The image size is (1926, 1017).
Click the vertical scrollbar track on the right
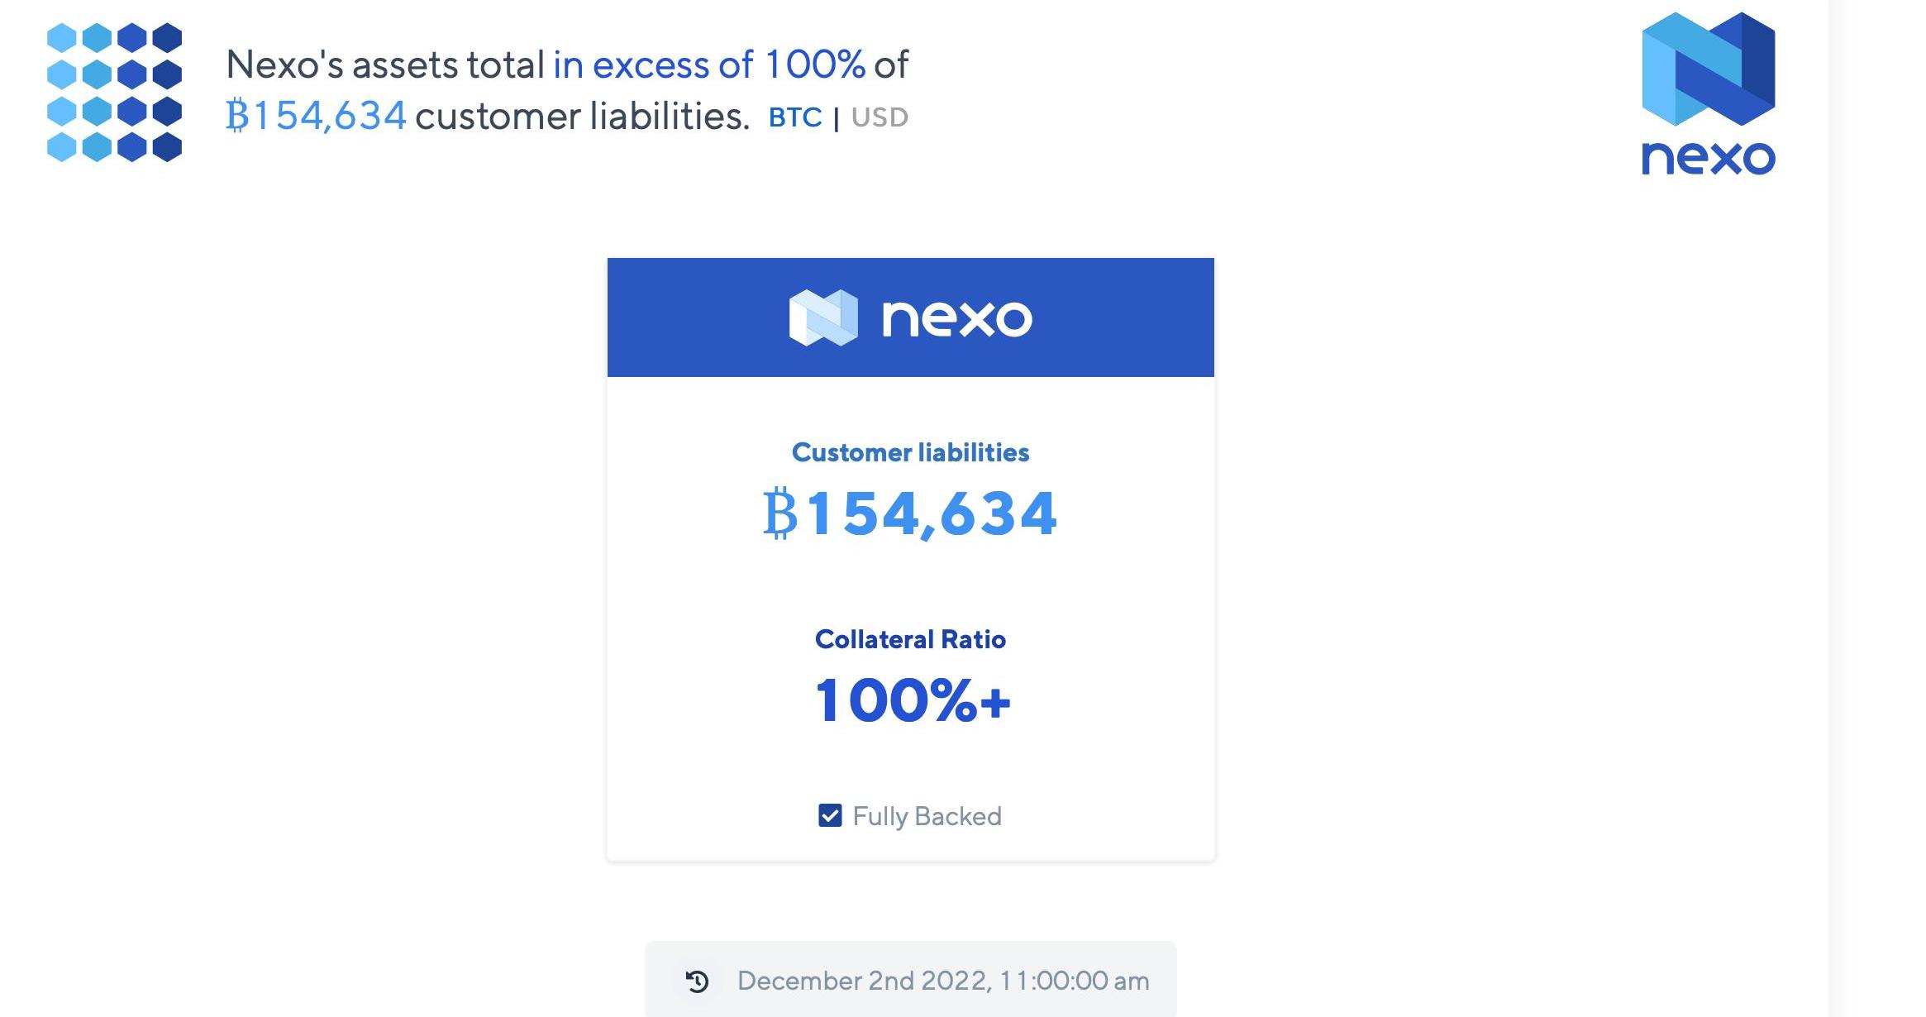tap(1876, 508)
